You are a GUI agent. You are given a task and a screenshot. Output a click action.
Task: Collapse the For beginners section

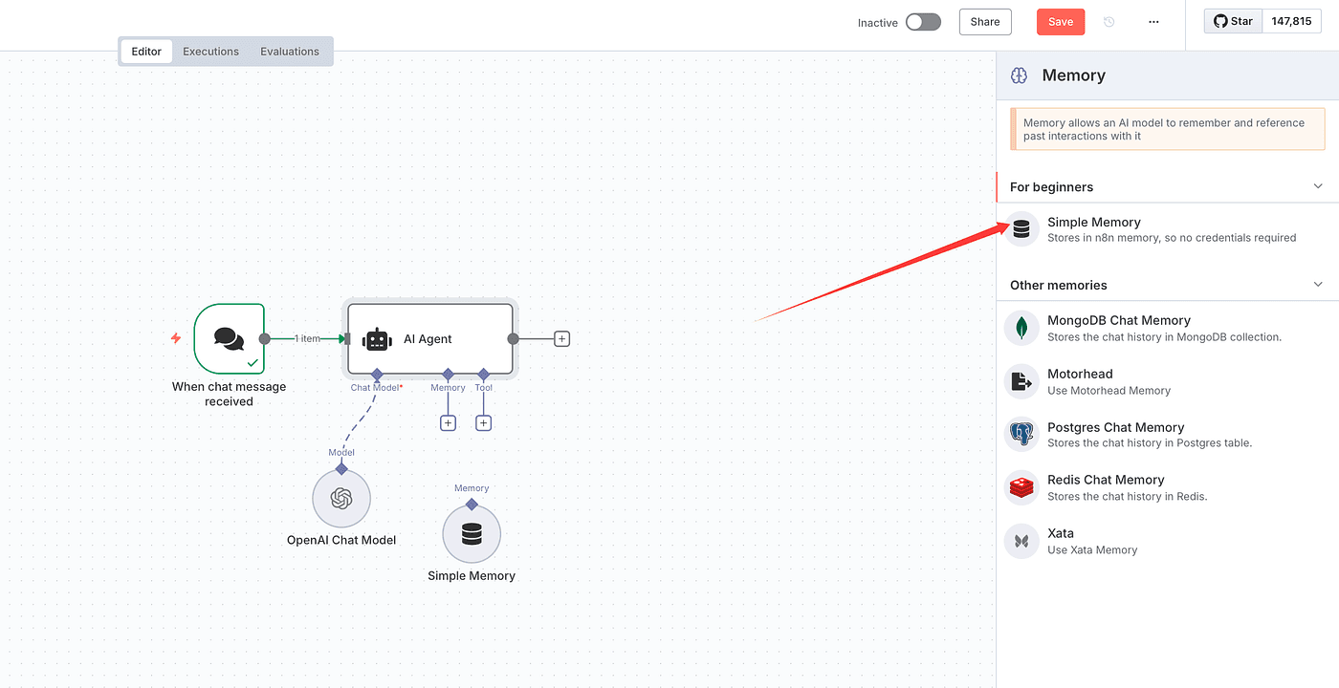point(1318,186)
